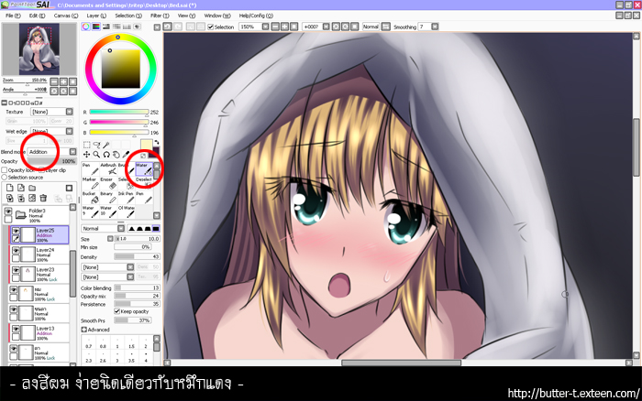Select the Hand pan tool

point(116,155)
